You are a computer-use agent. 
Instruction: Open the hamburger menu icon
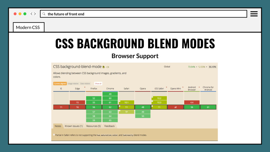[254, 14]
